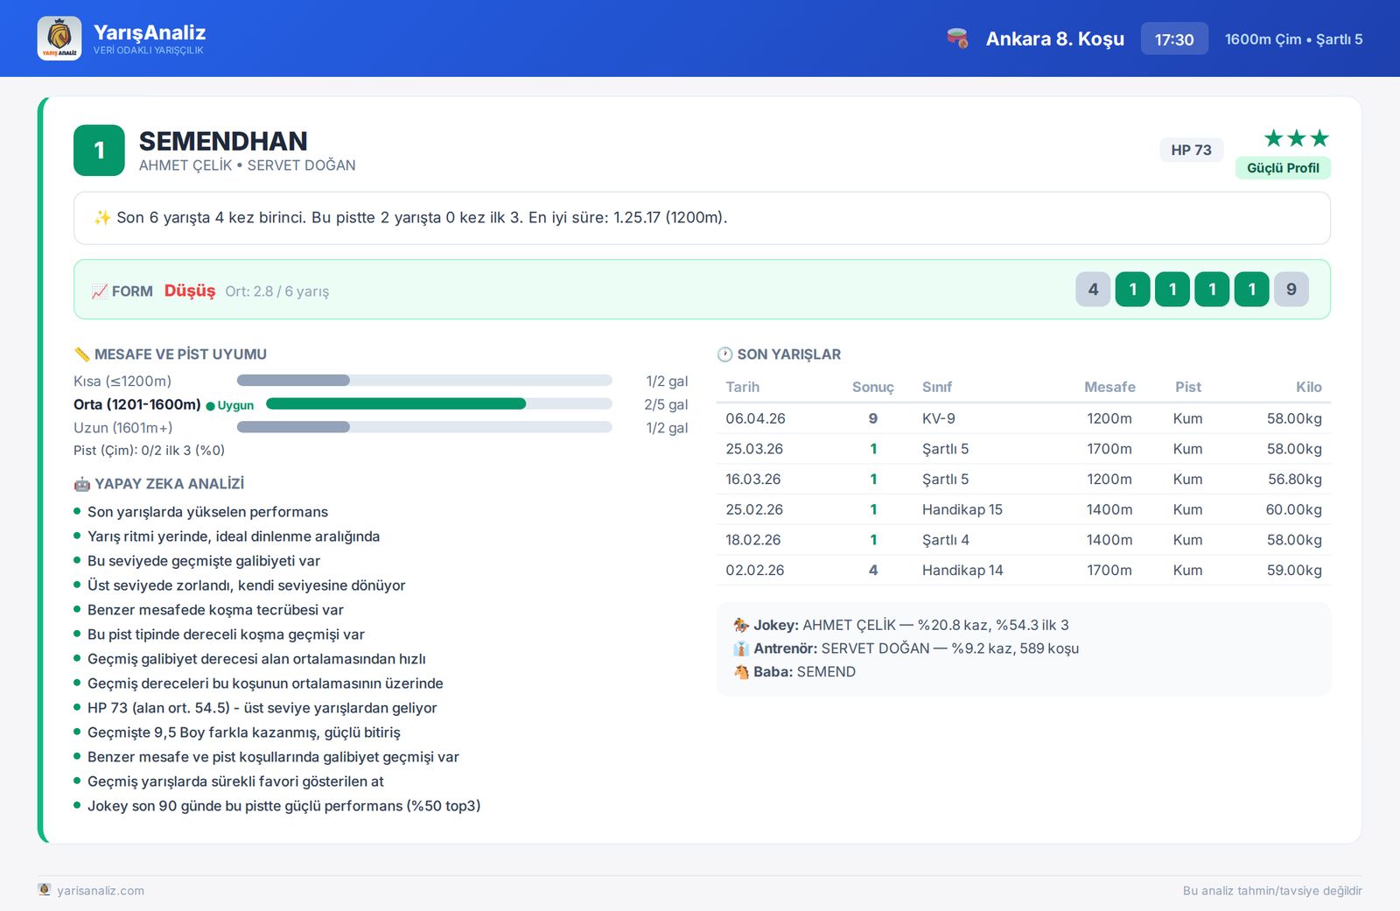Click the Güçlü Profil badge
Image resolution: width=1400 pixels, height=911 pixels.
click(1283, 168)
